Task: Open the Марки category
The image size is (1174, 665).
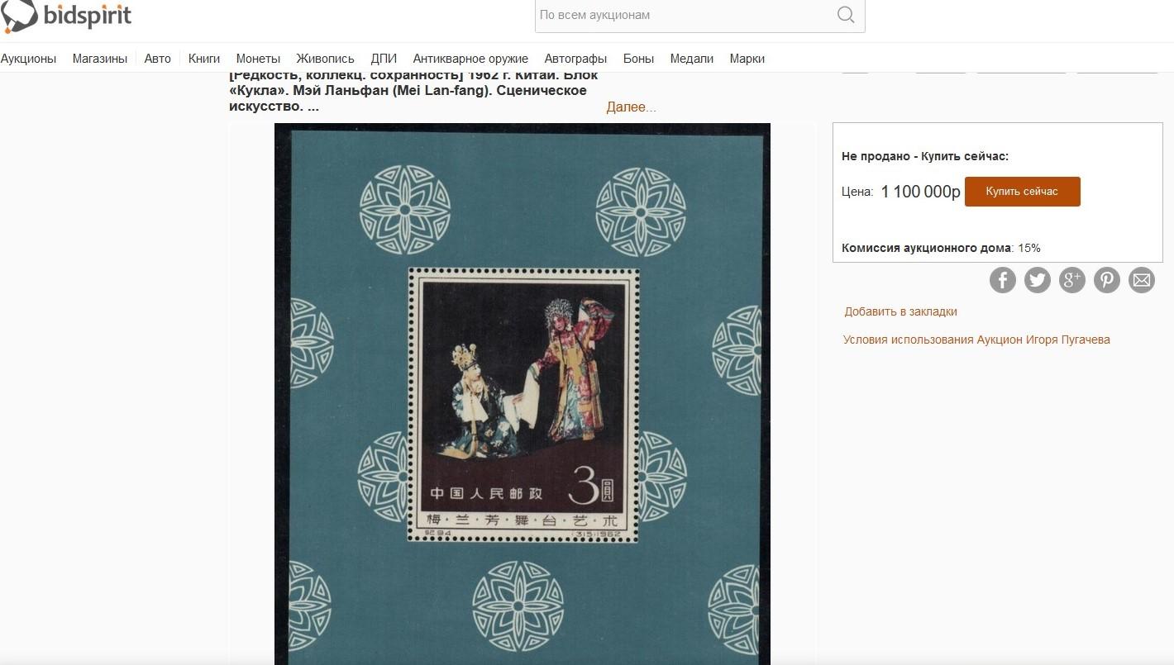Action: (x=747, y=59)
